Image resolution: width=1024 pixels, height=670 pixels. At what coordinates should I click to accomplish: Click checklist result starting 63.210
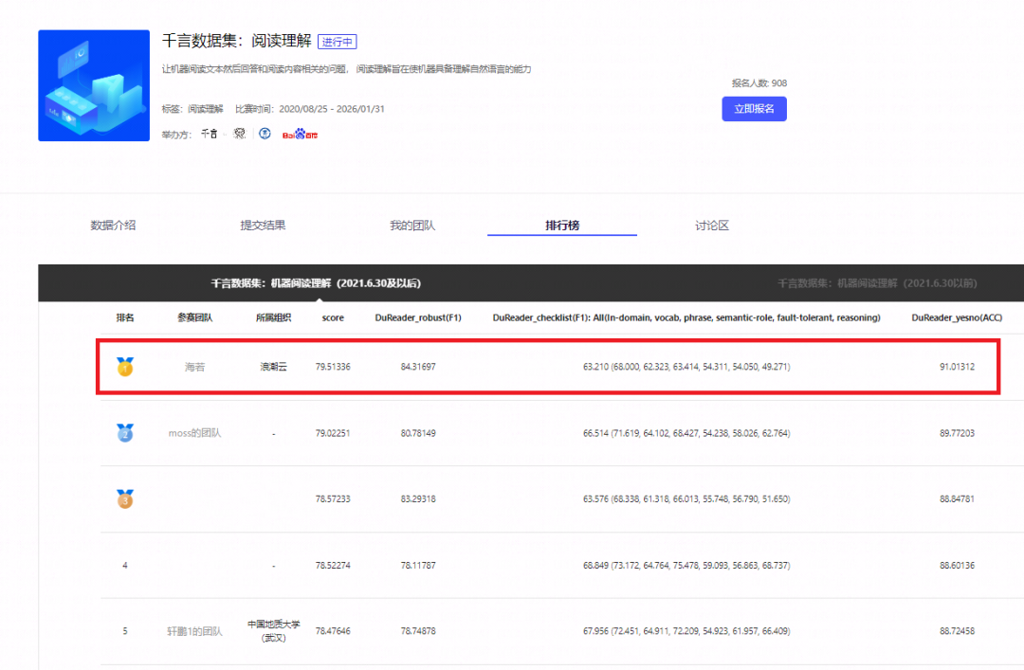(x=686, y=367)
